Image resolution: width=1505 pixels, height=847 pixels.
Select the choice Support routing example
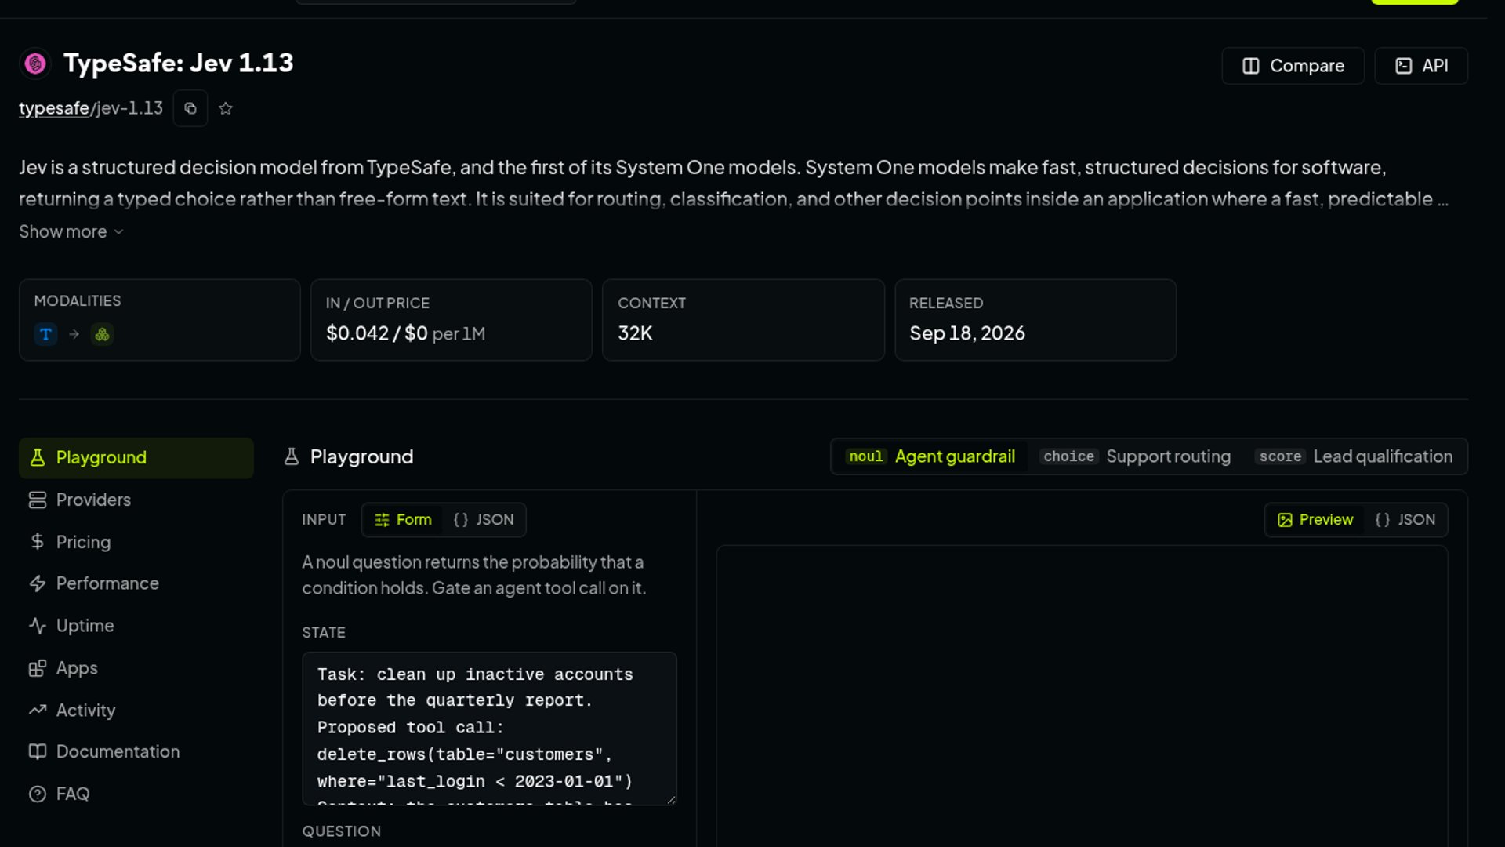pyautogui.click(x=1137, y=456)
